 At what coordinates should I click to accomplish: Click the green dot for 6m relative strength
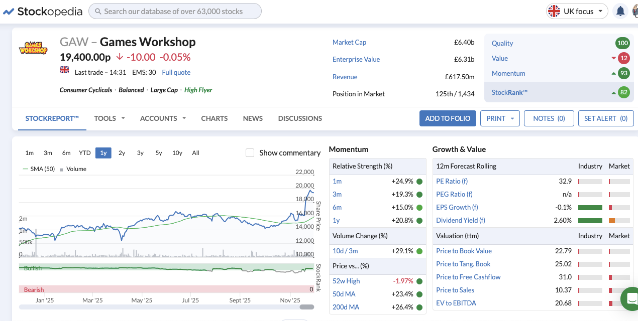click(x=419, y=208)
